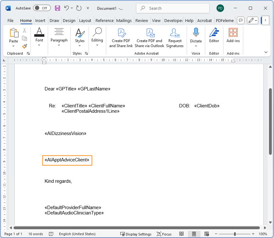Viewport: 274px width, 238px height.
Task: Click the «AIDizzinessVision» merge field
Action: click(66, 133)
